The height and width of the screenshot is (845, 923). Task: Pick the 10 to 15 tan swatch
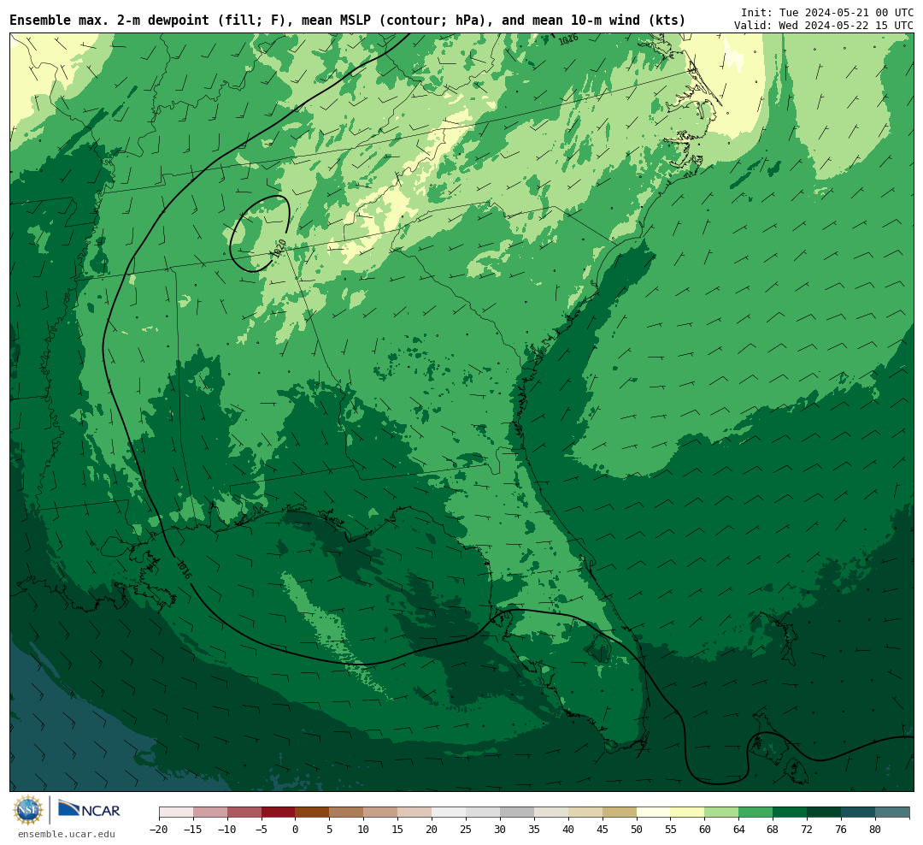(381, 812)
